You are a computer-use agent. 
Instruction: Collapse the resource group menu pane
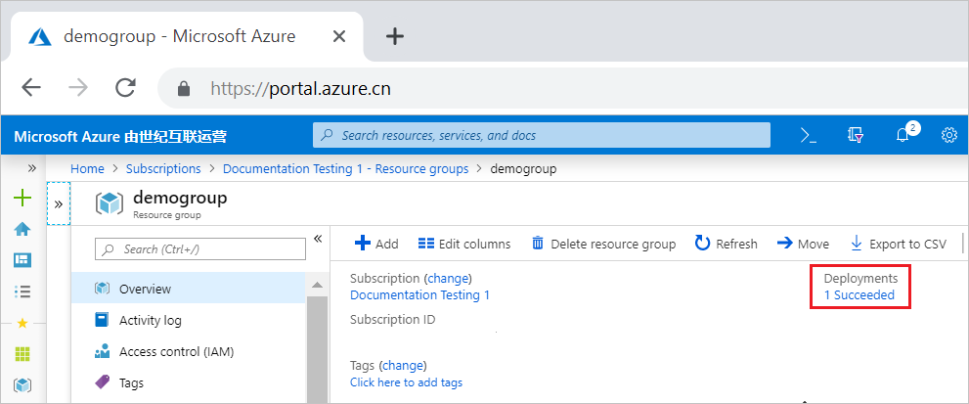click(317, 239)
